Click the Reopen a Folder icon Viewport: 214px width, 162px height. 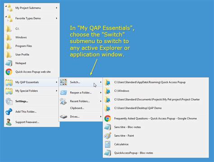(64, 93)
